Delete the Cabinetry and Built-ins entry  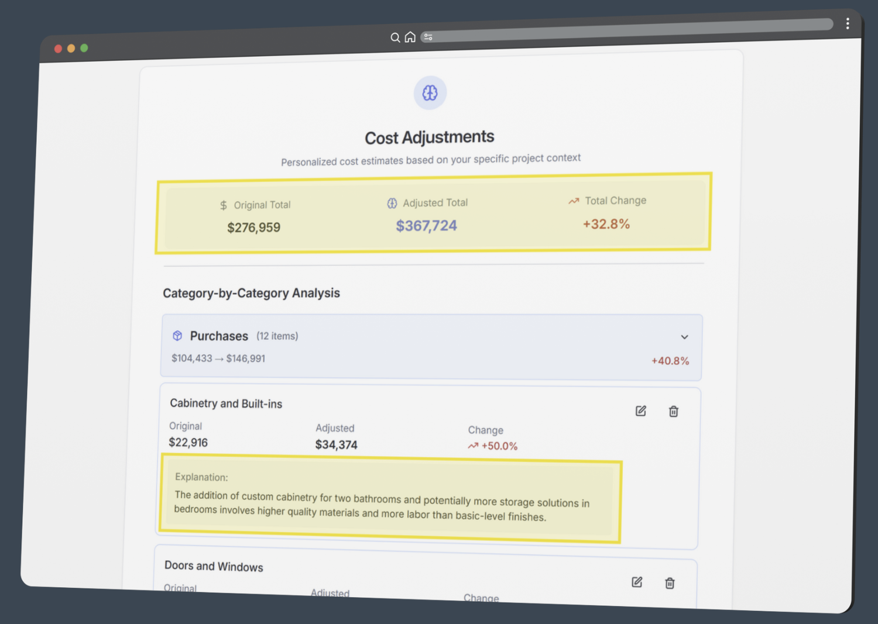pyautogui.click(x=673, y=412)
